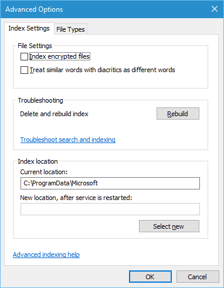Switch to the File Types tab
Image resolution: width=224 pixels, height=288 pixels.
(x=70, y=29)
